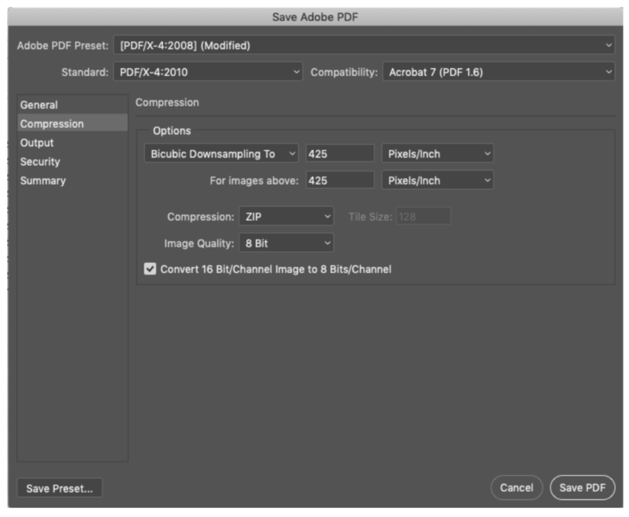This screenshot has height=517, width=629.
Task: Open the Adobe PDF Preset dropdown
Action: (x=364, y=45)
